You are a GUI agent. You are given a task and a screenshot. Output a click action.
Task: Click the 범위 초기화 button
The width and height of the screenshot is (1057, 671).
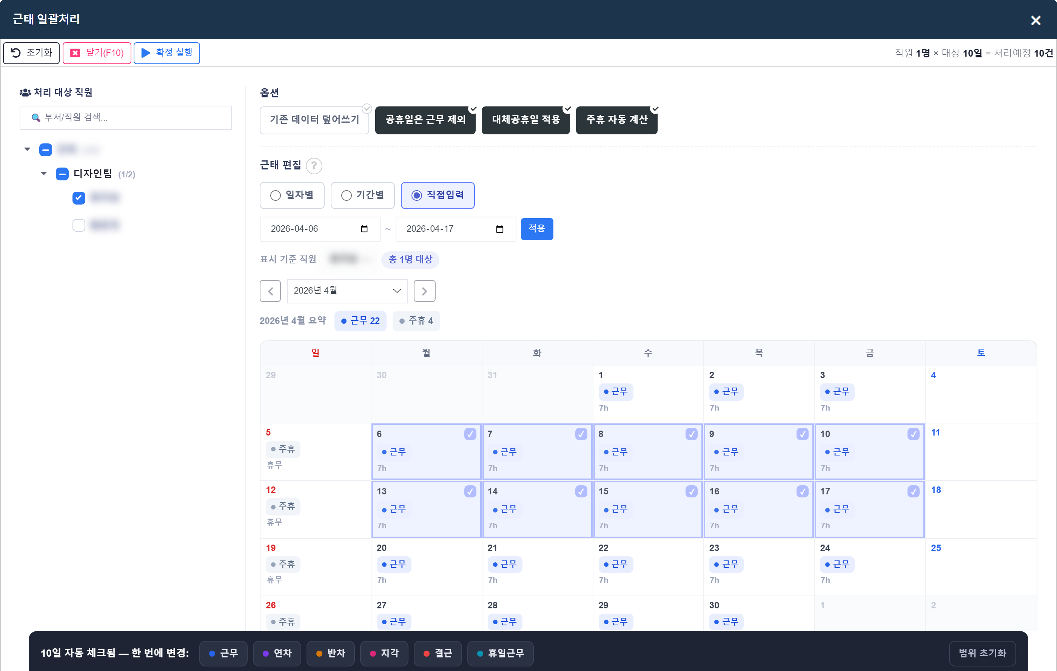click(x=982, y=653)
